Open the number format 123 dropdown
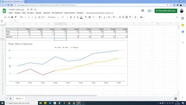The image size is (186, 105). click(x=43, y=17)
